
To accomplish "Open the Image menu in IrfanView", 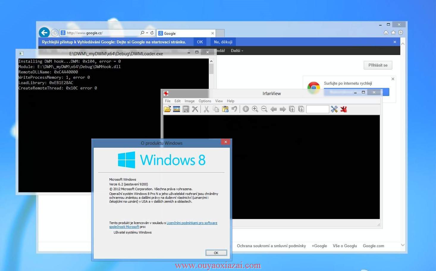I will (x=189, y=101).
